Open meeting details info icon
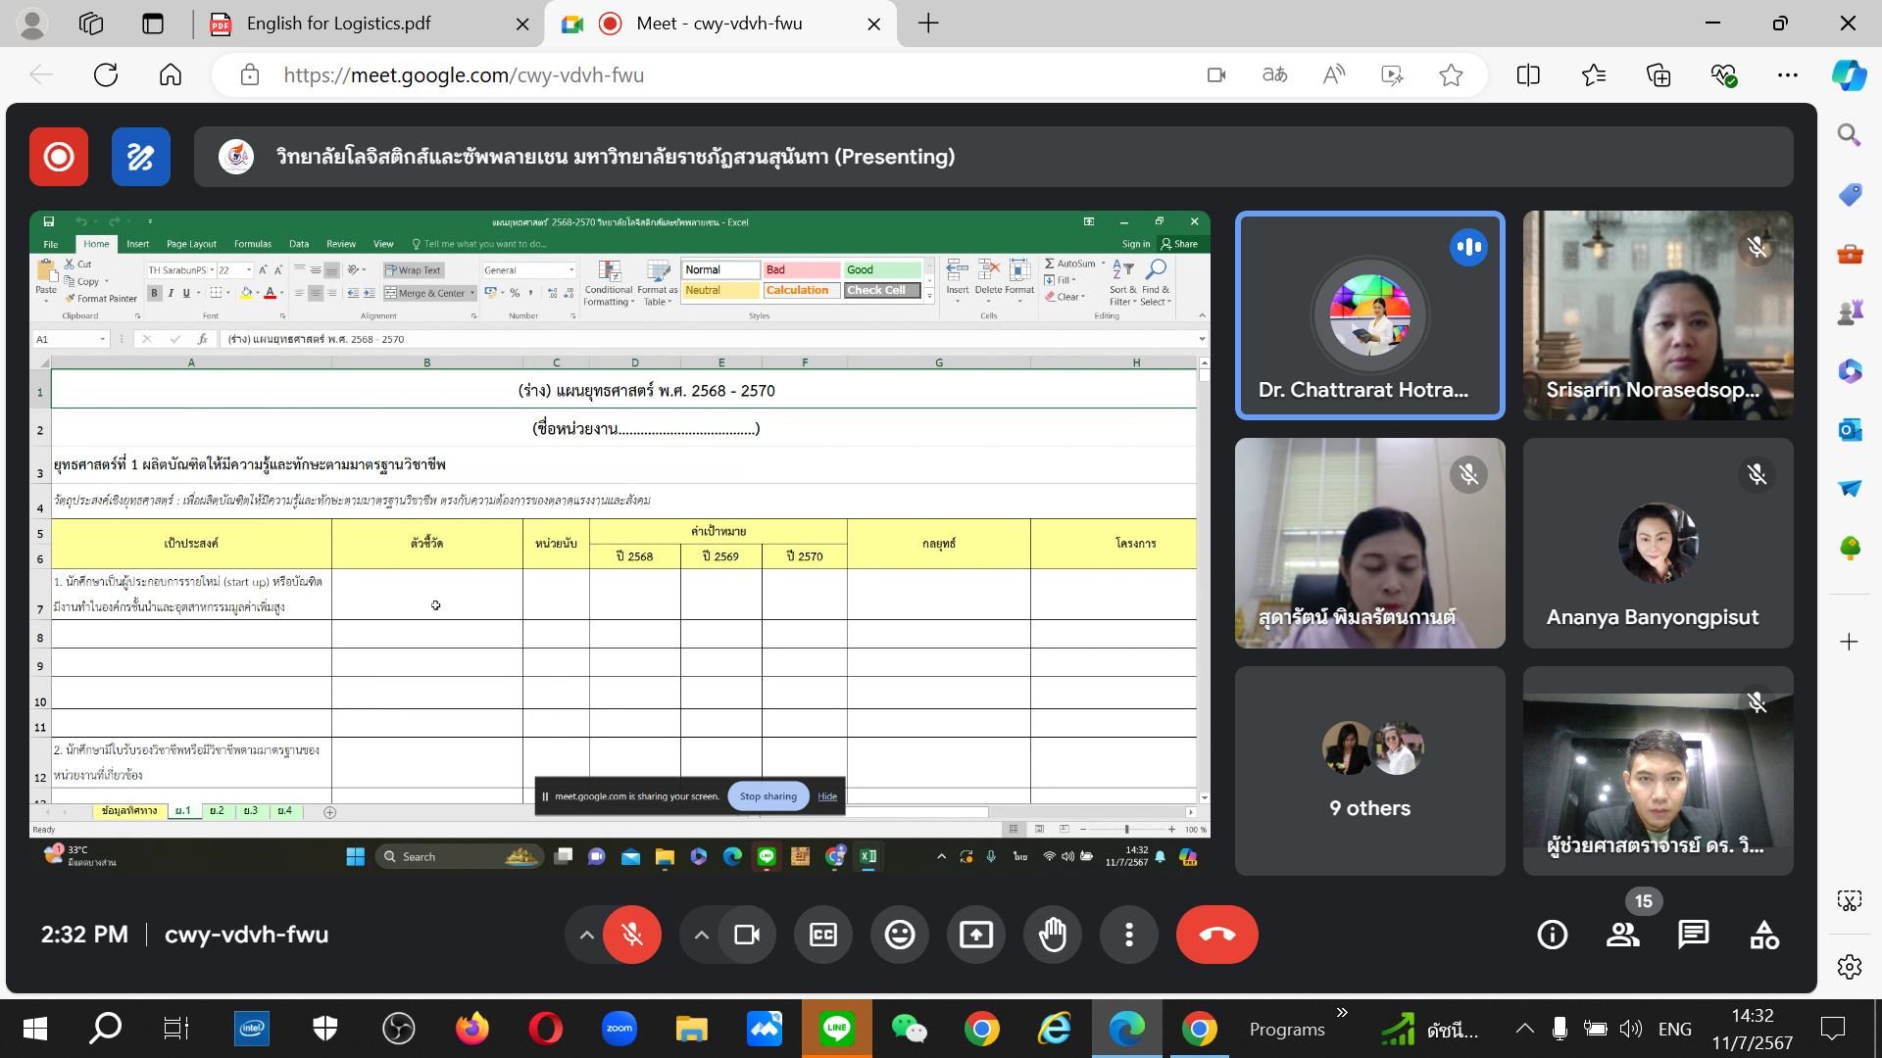This screenshot has height=1058, width=1882. (1553, 935)
